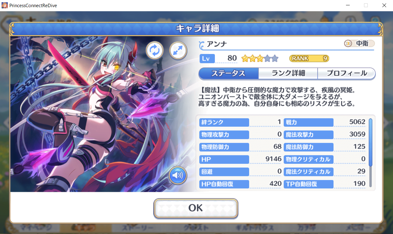Play the character voice speaker icon

(x=178, y=175)
